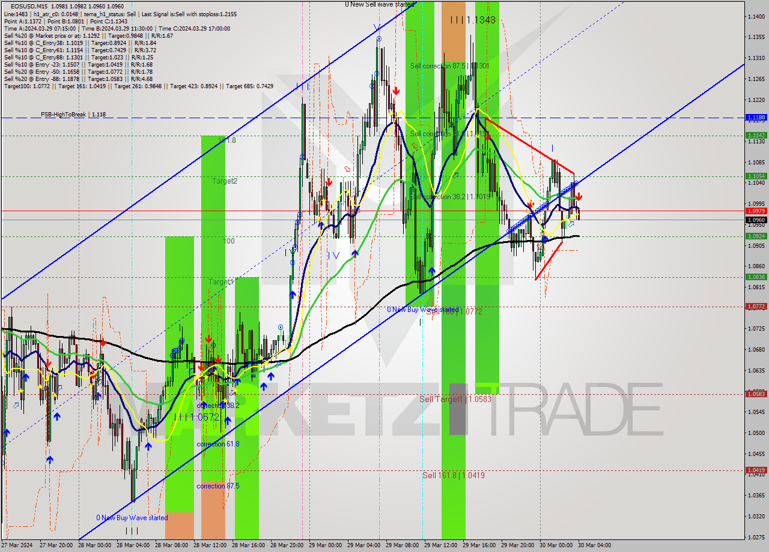Image resolution: width=769 pixels, height=552 pixels.
Task: Click the green 1.0836 price tag
Action: tap(756, 277)
